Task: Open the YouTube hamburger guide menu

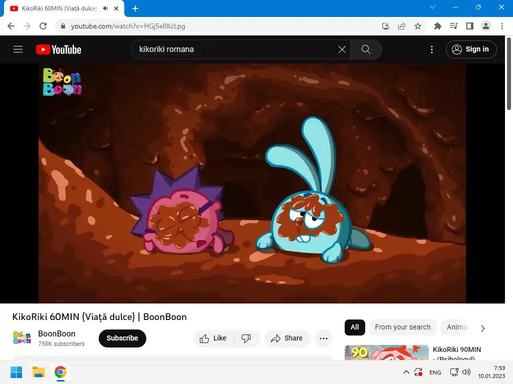Action: tap(18, 49)
